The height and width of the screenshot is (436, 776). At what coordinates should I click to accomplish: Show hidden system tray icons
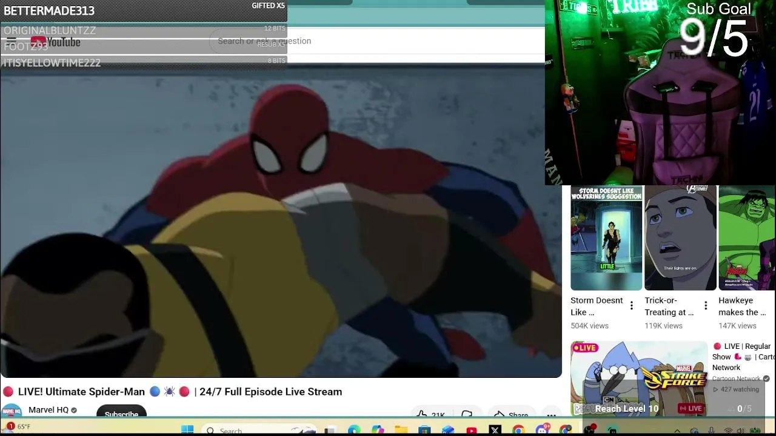(x=677, y=431)
